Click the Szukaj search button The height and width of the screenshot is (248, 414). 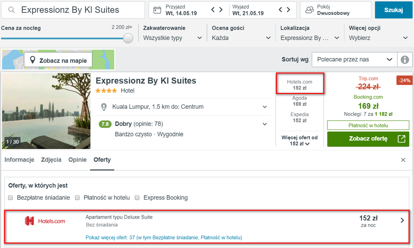click(x=393, y=10)
